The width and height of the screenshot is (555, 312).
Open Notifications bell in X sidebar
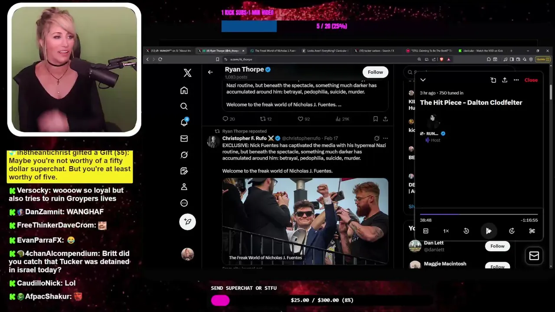click(184, 122)
